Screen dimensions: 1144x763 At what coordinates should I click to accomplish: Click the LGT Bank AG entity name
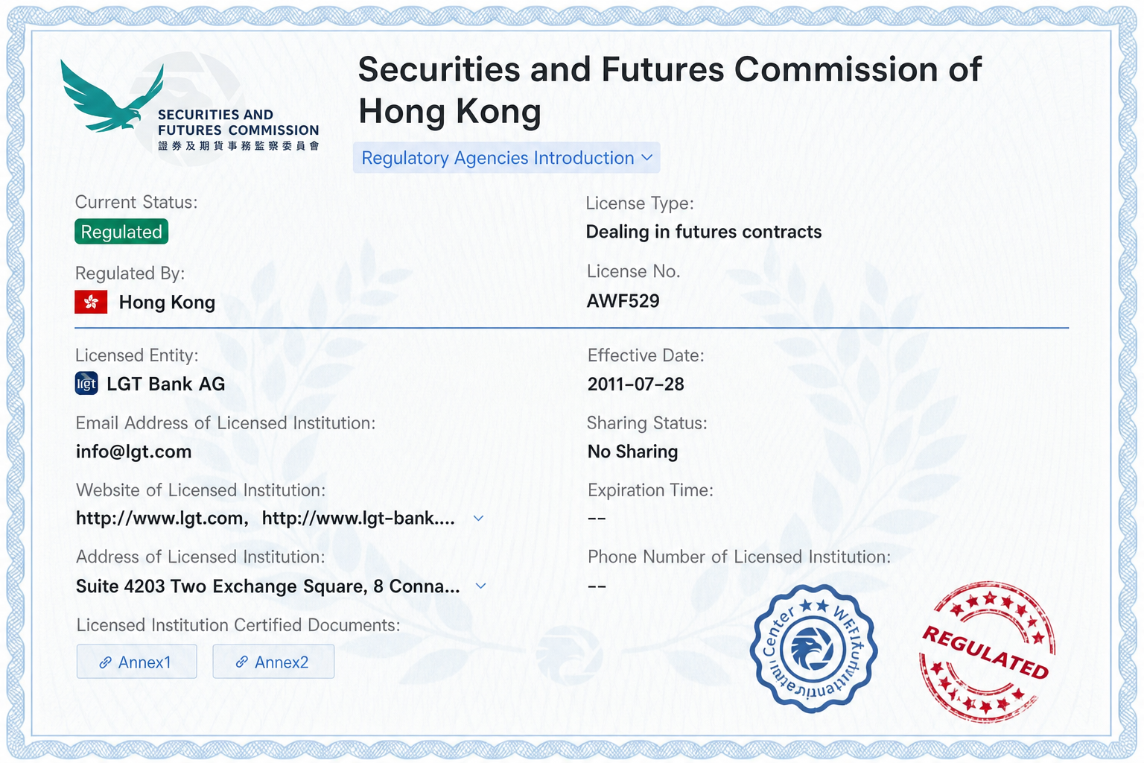pyautogui.click(x=165, y=384)
